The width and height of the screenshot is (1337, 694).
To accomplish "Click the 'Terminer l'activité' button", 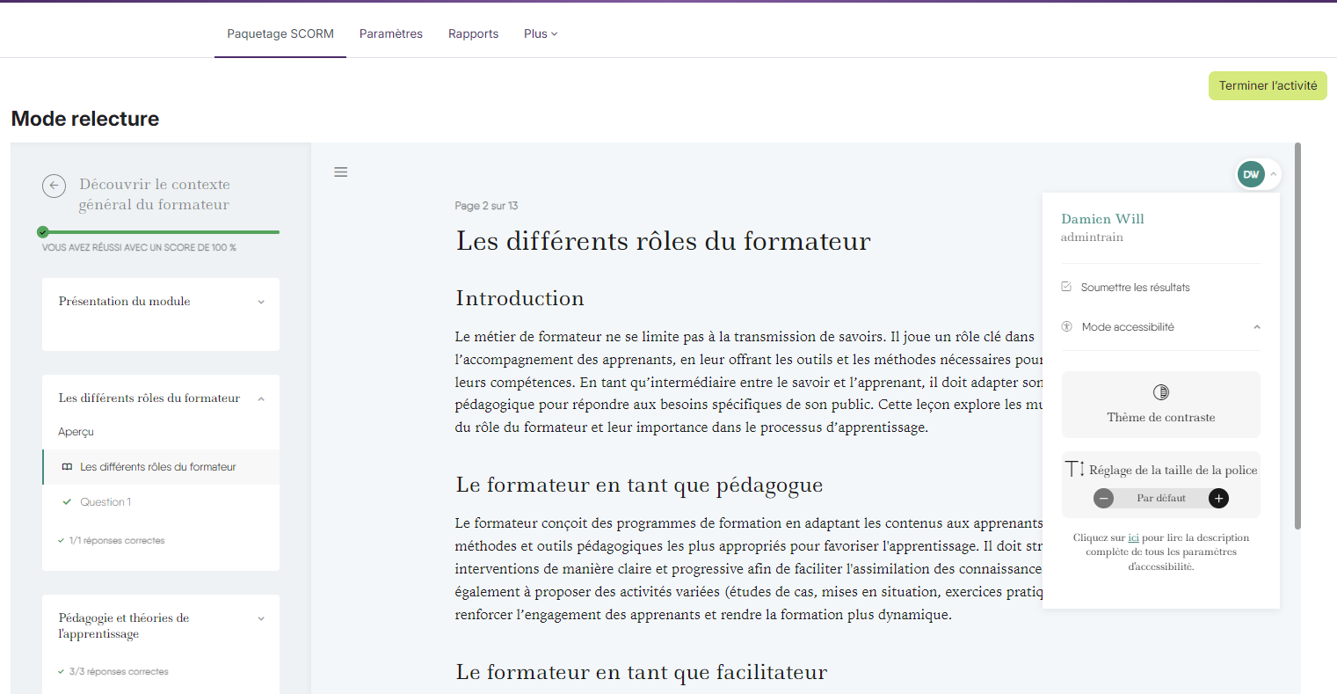I will tap(1267, 85).
